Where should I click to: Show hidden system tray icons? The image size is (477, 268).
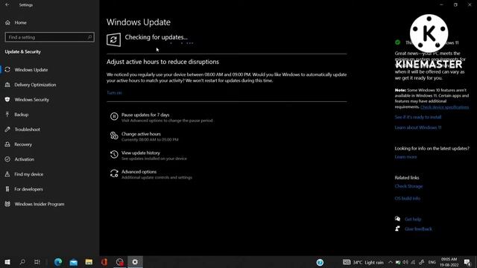[391, 262]
